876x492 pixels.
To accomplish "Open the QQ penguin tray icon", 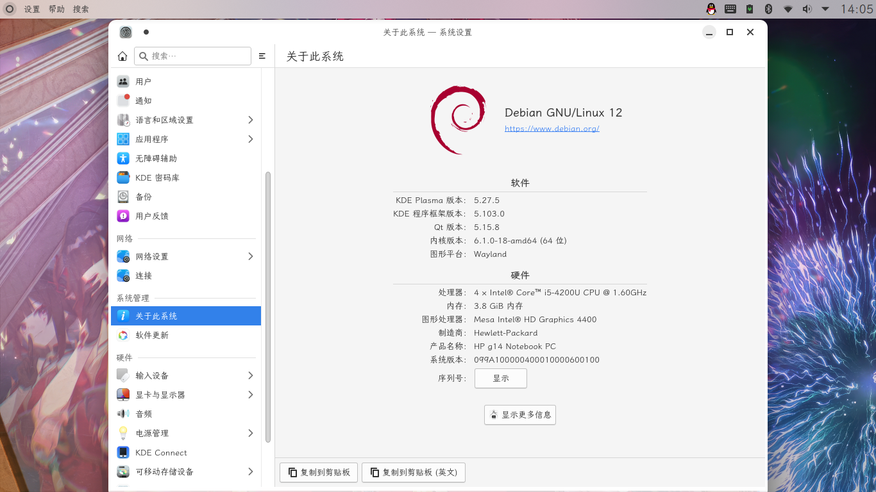I will point(711,9).
